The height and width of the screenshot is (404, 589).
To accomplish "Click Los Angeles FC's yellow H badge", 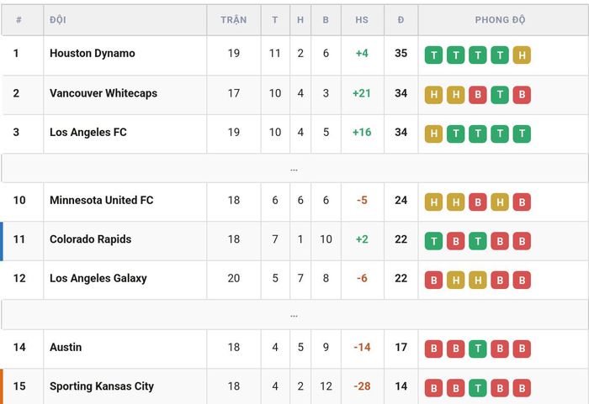I will (433, 134).
